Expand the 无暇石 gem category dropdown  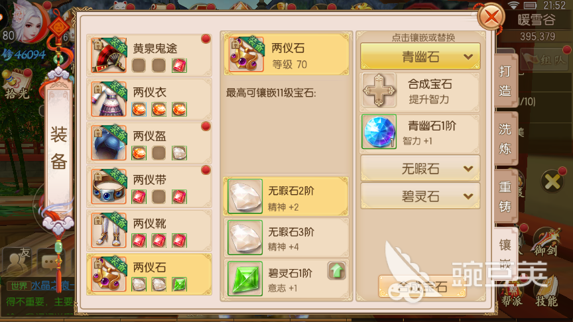[420, 169]
